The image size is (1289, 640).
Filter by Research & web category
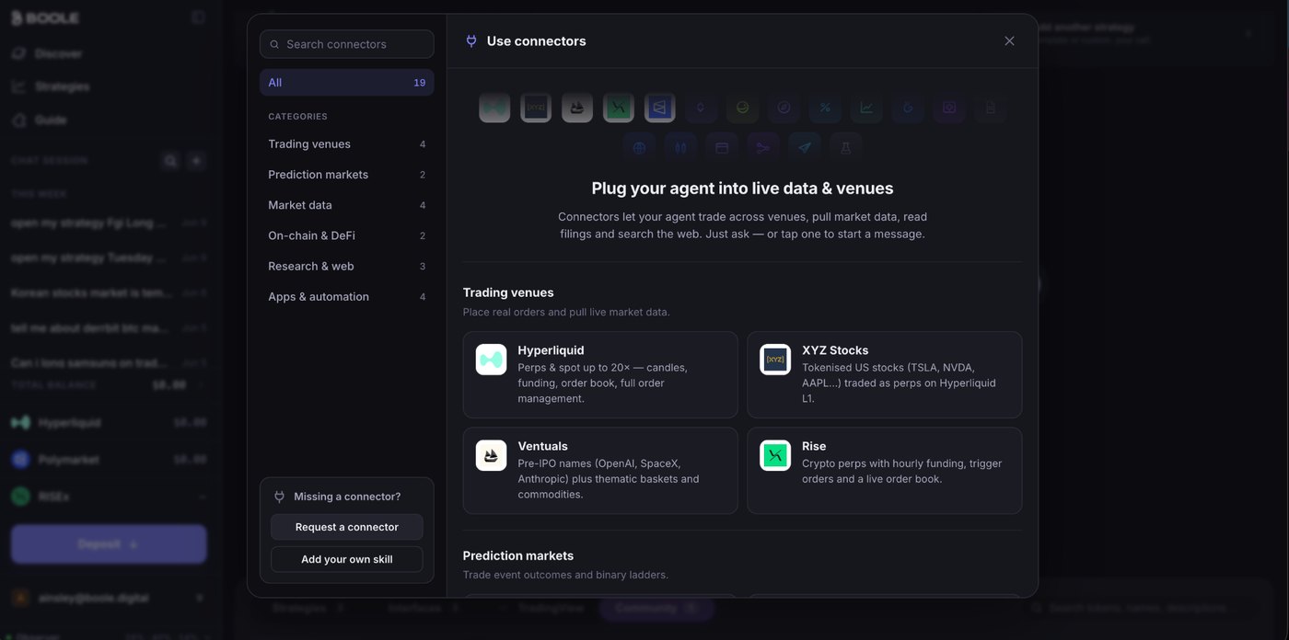pyautogui.click(x=346, y=266)
